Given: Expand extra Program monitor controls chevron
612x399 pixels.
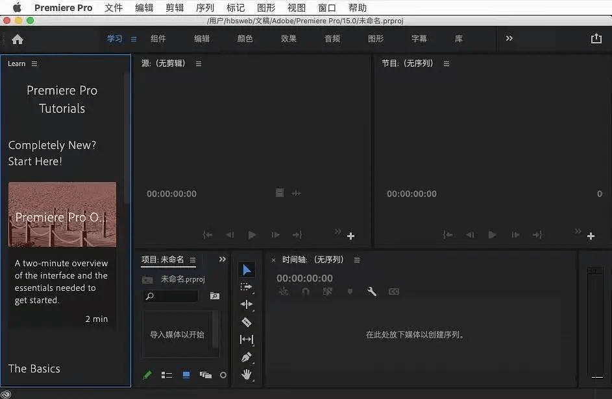Looking at the screenshot, I should click(578, 231).
